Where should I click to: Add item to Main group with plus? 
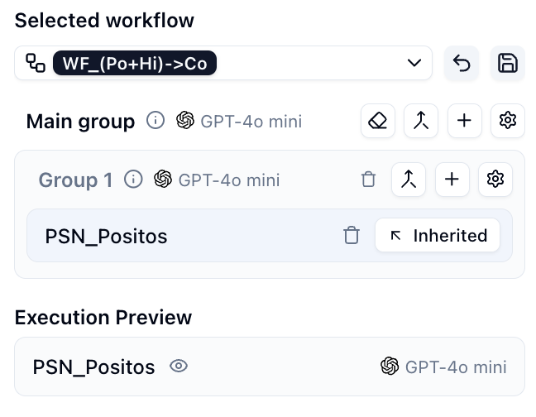point(464,122)
